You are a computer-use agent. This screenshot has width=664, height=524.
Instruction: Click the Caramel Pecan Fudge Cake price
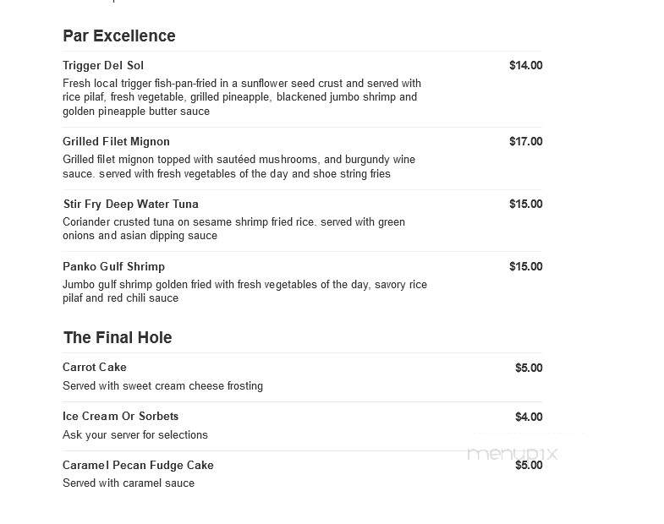pos(529,465)
